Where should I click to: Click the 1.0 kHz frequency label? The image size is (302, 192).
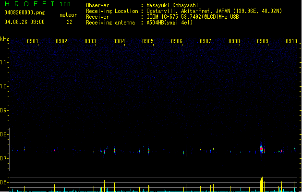[x=4, y=86]
